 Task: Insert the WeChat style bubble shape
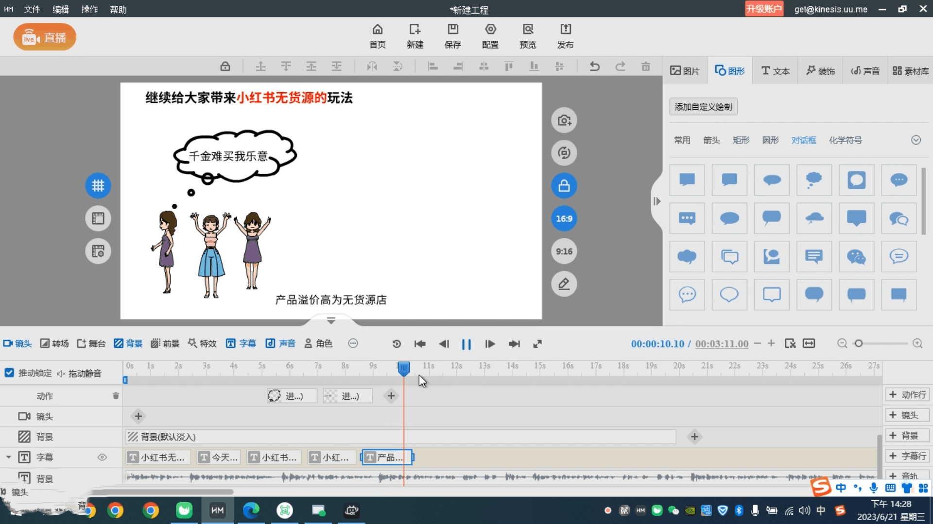(x=856, y=257)
